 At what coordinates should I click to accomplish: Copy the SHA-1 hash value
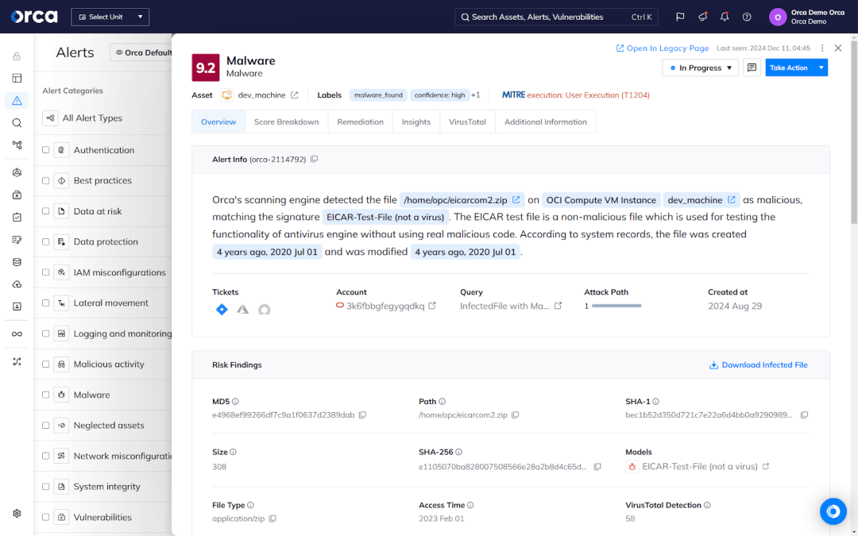(804, 415)
